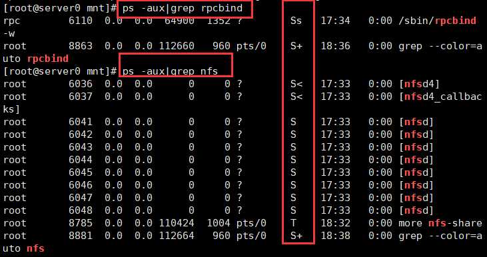Click PID 6047 in the process list
Screen dimensions: 487x257
pyautogui.click(x=81, y=198)
